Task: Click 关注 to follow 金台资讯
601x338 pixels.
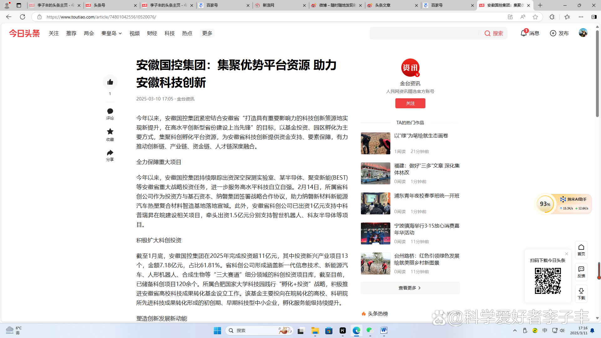Action: pos(410,103)
